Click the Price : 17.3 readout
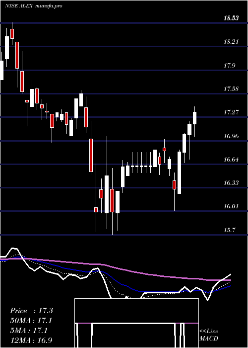 (x=31, y=311)
